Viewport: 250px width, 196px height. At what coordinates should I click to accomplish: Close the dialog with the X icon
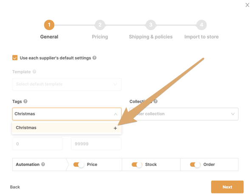[247, 5]
